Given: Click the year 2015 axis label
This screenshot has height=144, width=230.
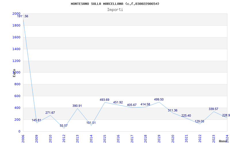Looking at the screenshot, I should point(105,139).
